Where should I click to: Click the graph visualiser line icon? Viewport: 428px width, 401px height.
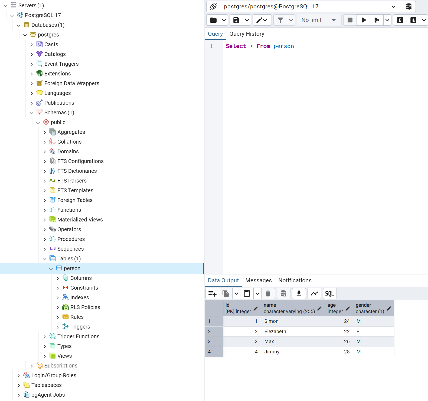(x=314, y=293)
